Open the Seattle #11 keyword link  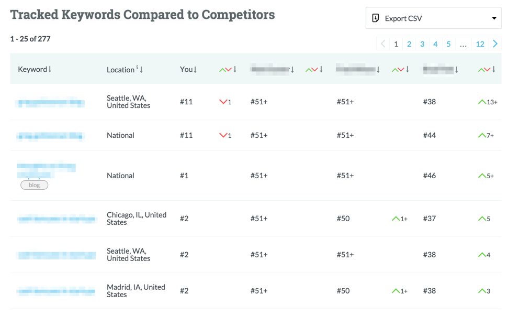coord(50,102)
